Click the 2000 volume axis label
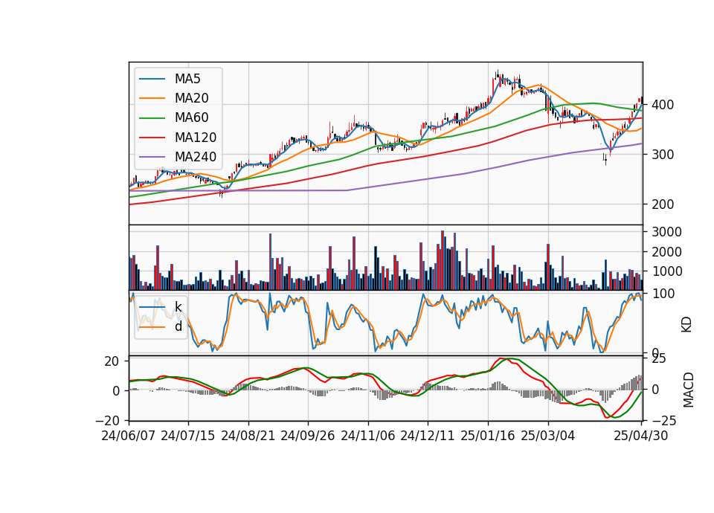The image size is (714, 513). tap(666, 252)
